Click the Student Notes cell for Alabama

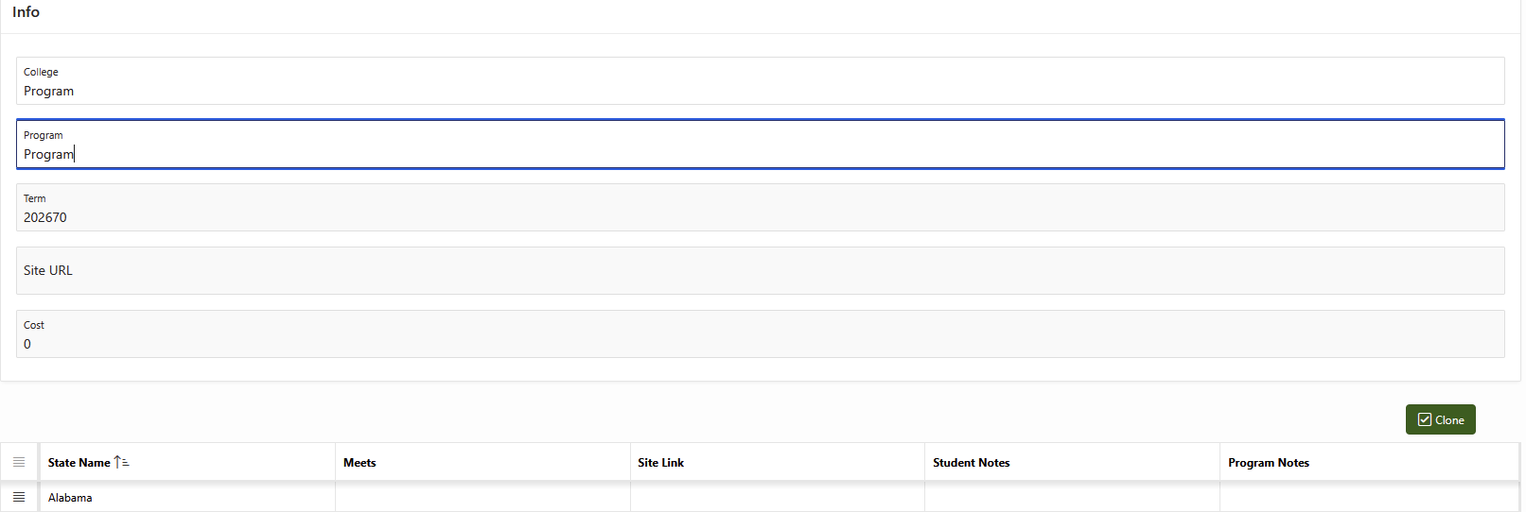coord(1072,498)
